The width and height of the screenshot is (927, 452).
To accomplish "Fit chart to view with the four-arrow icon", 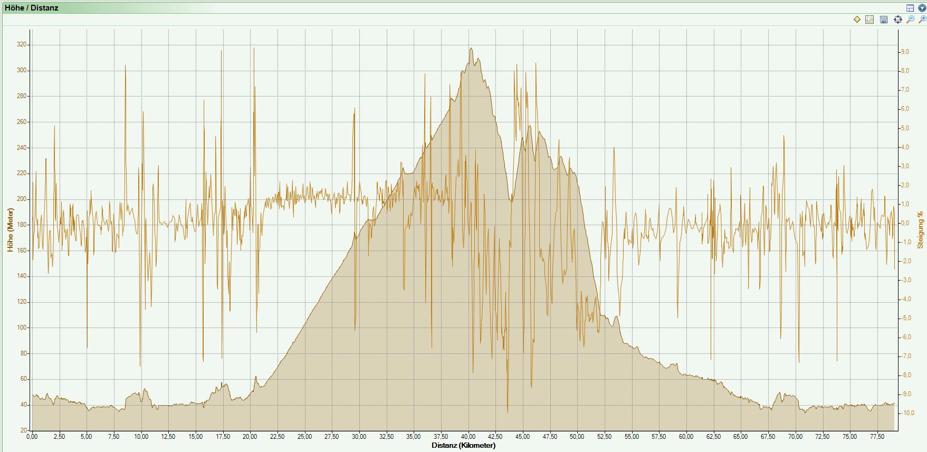I will (897, 20).
